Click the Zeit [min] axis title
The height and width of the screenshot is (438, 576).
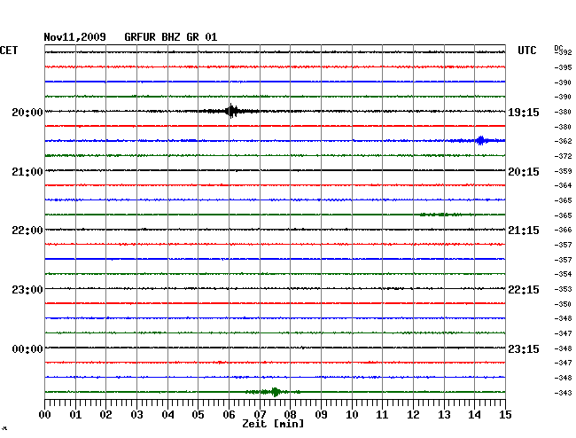(273, 424)
